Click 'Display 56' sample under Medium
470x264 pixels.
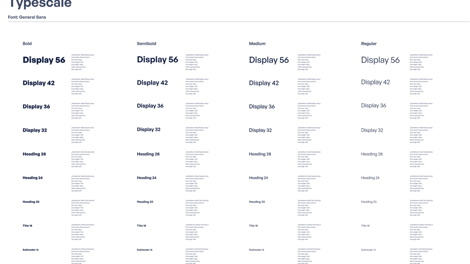pos(269,60)
